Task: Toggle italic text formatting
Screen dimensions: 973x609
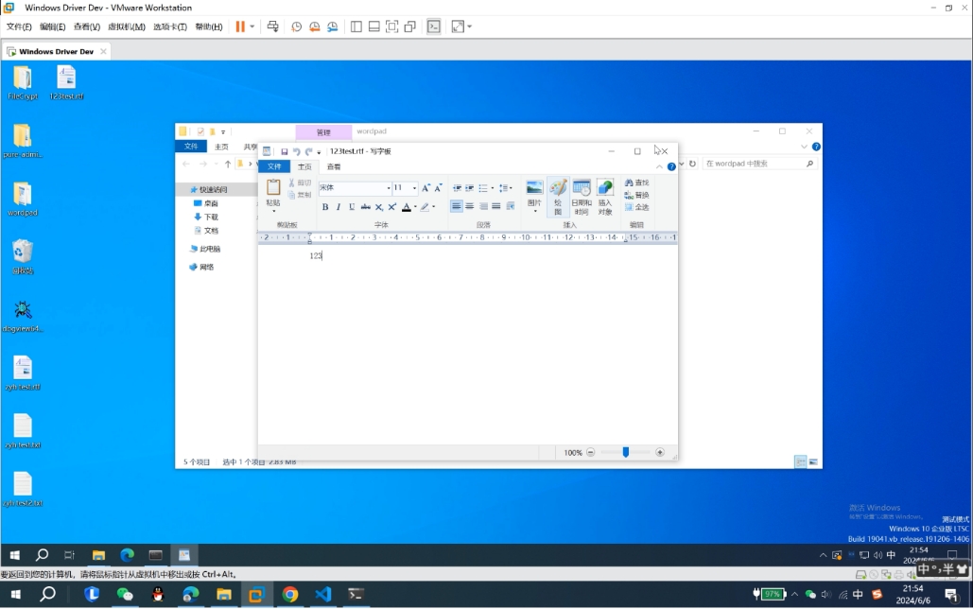Action: [x=339, y=207]
